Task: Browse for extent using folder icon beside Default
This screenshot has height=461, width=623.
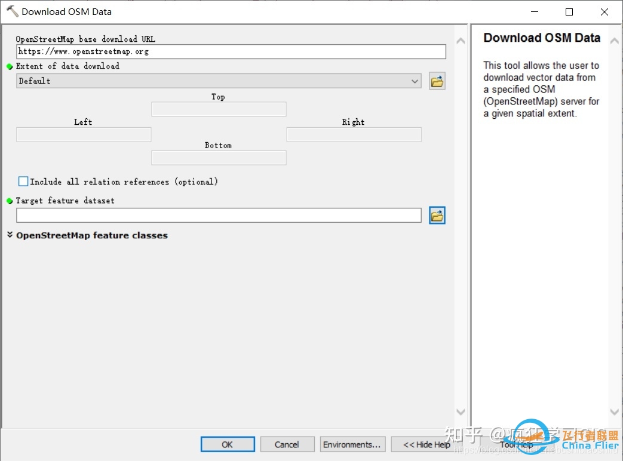Action: tap(437, 81)
